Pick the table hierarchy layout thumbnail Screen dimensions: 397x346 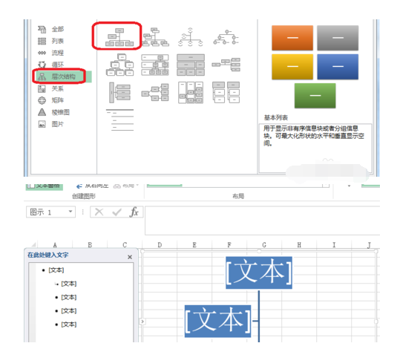(191, 65)
